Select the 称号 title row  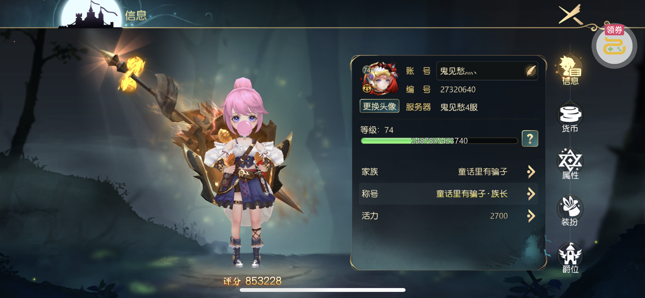click(448, 194)
